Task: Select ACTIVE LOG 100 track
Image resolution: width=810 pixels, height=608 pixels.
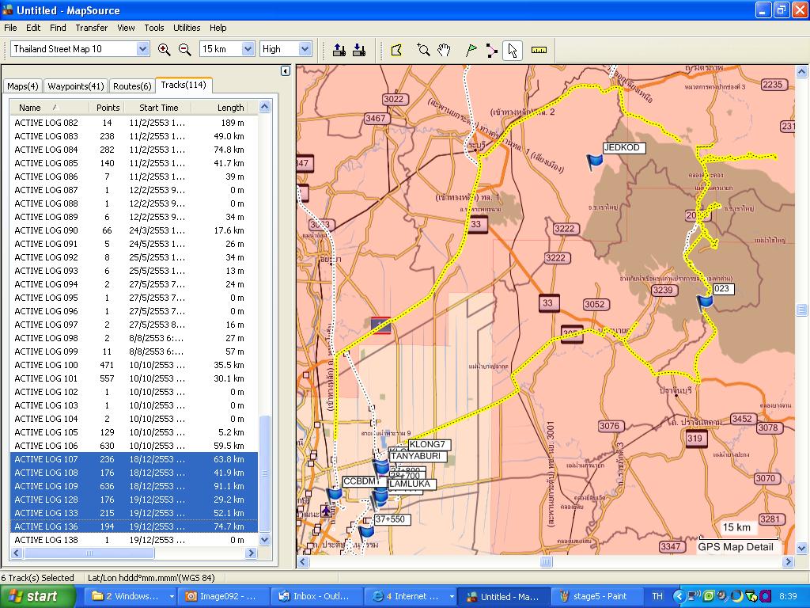Action: pos(46,365)
